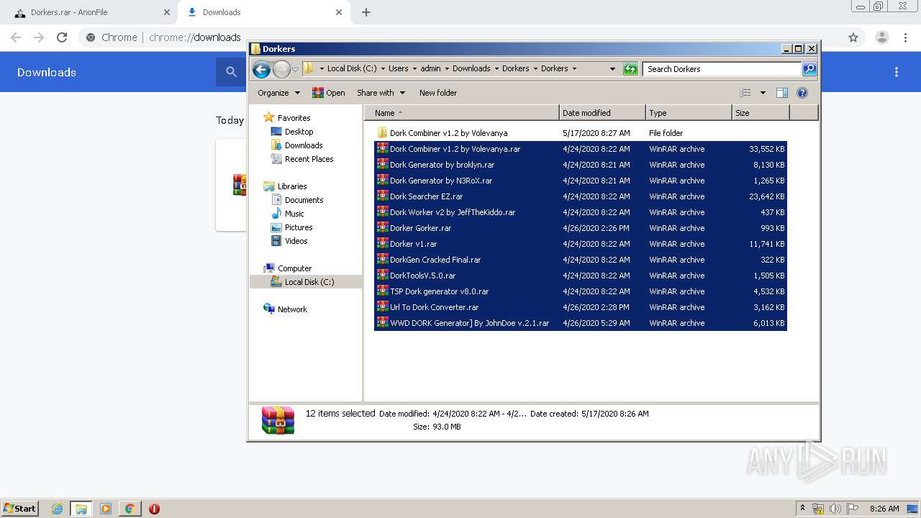
Task: Select Dork Worker v2 by JeffTheKiddo.rar
Action: tap(581, 212)
